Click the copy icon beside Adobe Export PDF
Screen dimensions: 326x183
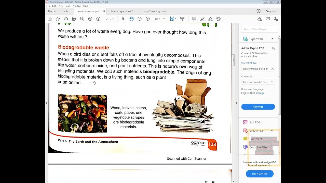[x=274, y=48]
